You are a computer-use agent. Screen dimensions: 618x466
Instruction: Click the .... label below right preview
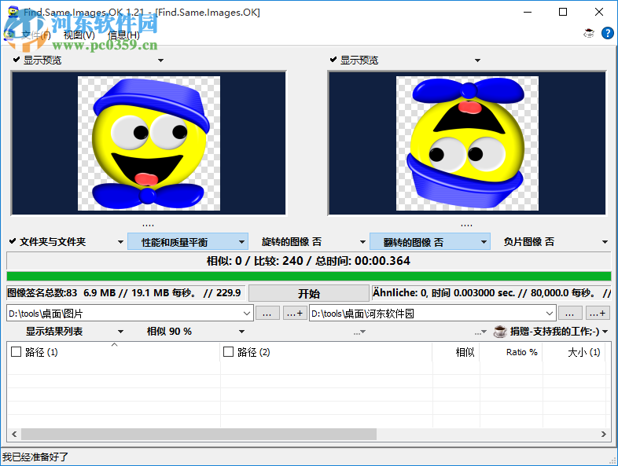[467, 225]
